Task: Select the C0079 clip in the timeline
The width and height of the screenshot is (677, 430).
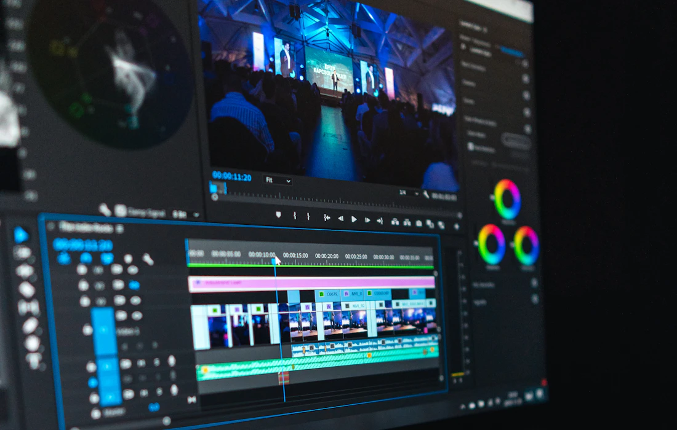Action: [x=327, y=295]
